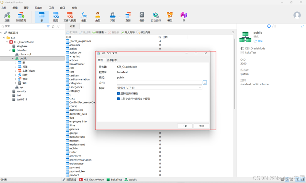Open the Edit menu
The width and height of the screenshot is (306, 183).
click(x=15, y=7)
